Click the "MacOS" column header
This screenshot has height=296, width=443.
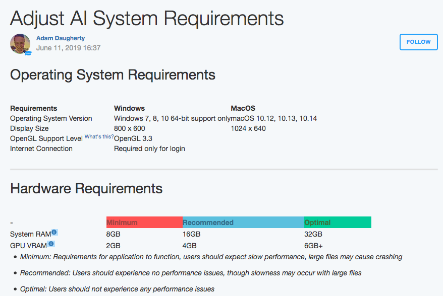(x=243, y=108)
